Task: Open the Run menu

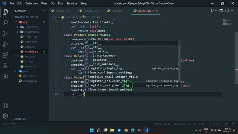Action: pyautogui.click(x=60, y=3)
